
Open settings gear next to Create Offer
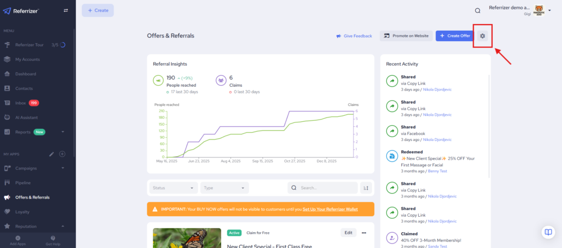[x=482, y=36]
